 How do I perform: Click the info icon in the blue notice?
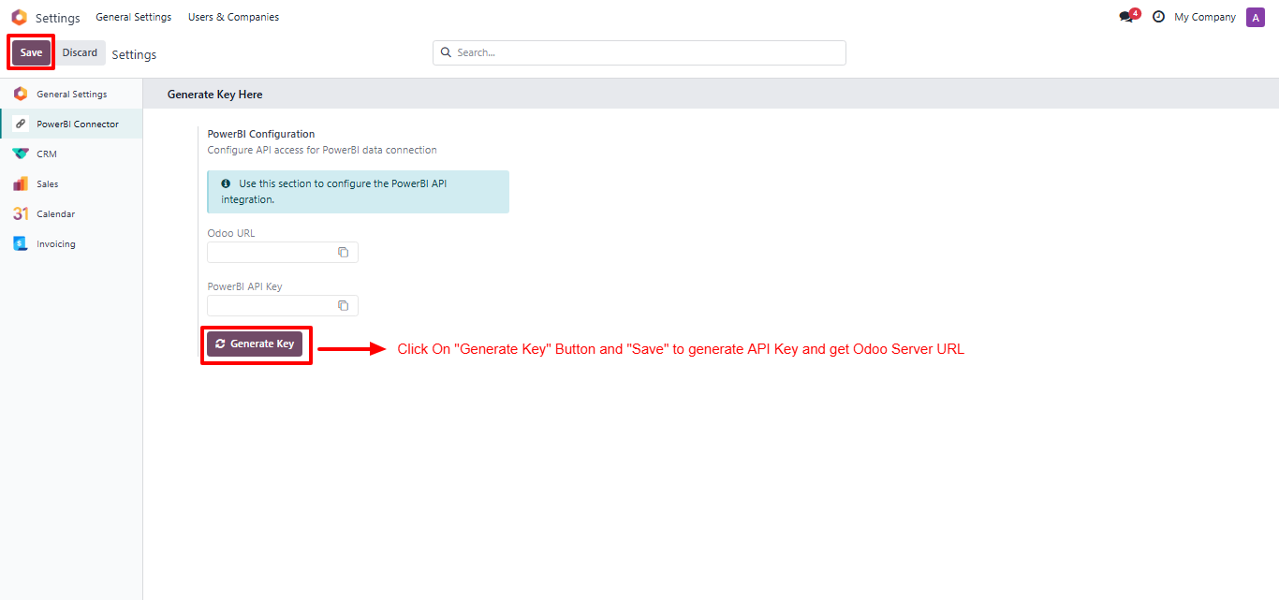click(x=226, y=183)
